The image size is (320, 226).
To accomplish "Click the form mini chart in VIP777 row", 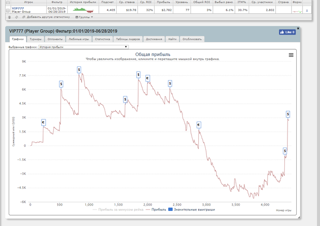I will click(297, 11).
